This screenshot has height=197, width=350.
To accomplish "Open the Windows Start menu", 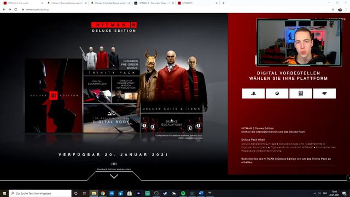I will pyautogui.click(x=4, y=193).
